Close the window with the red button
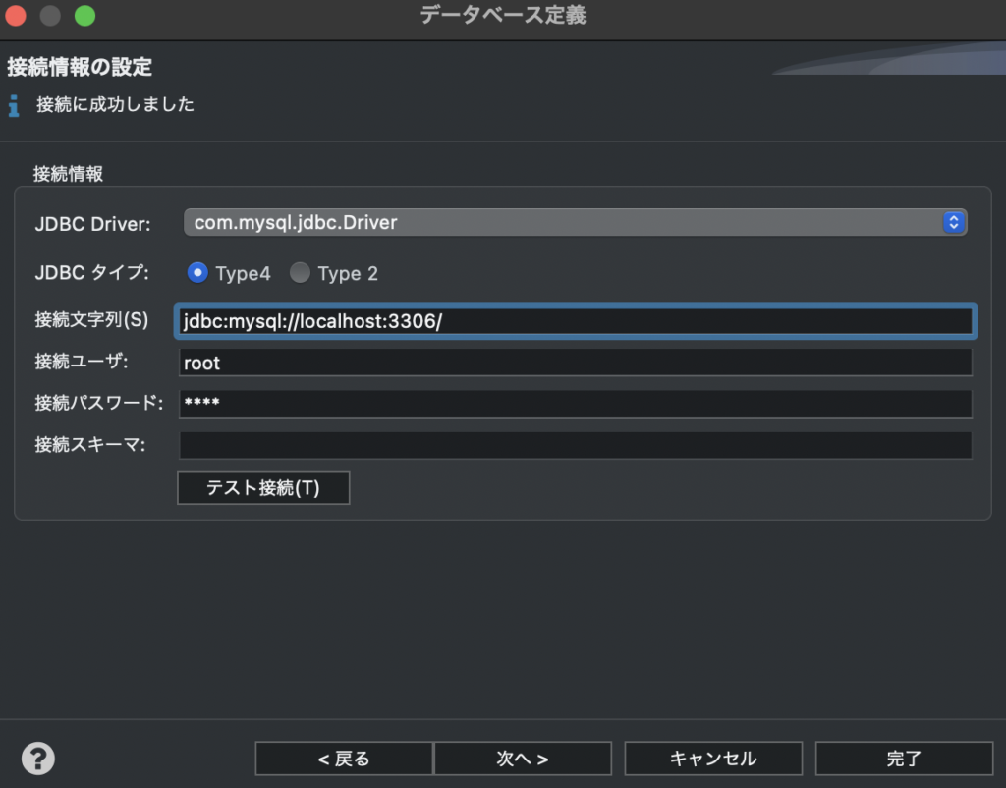The width and height of the screenshot is (1006, 788). click(16, 16)
